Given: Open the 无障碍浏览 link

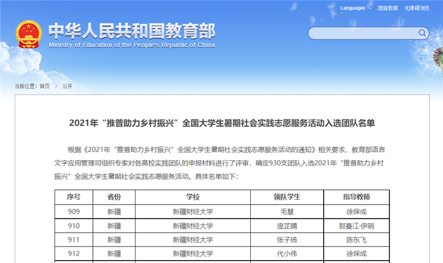Looking at the screenshot, I should coord(417,8).
